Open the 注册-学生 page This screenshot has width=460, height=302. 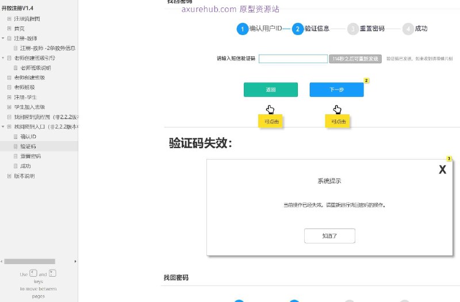[25, 97]
